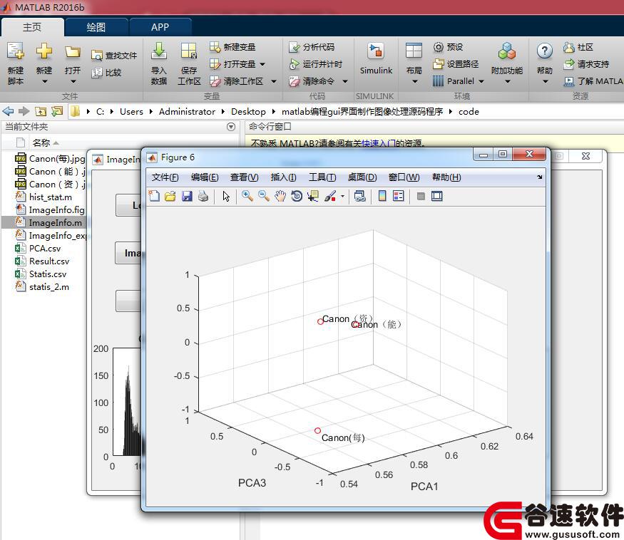Expand the Open (打开) dropdown arrow
The width and height of the screenshot is (624, 540).
point(73,81)
